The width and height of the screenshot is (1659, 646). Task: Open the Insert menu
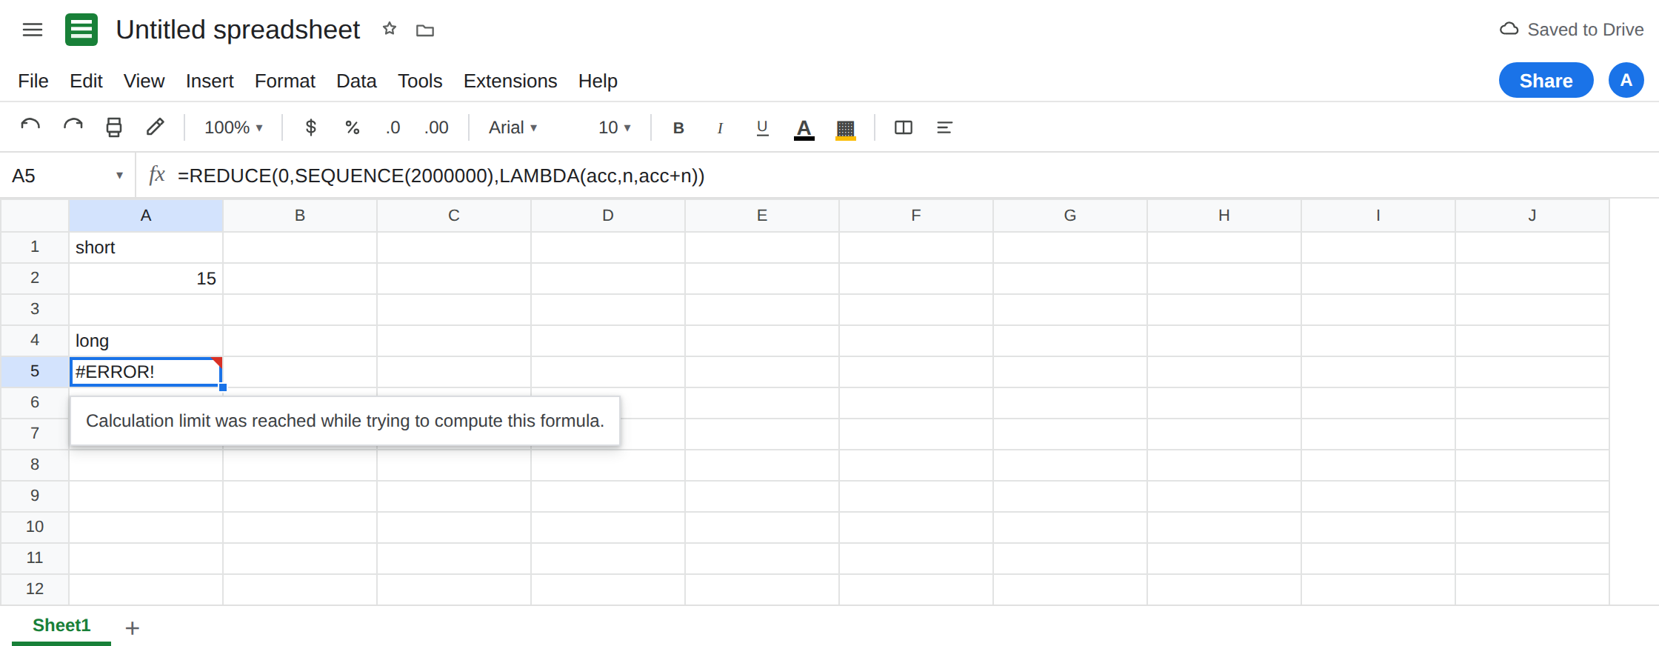click(210, 81)
